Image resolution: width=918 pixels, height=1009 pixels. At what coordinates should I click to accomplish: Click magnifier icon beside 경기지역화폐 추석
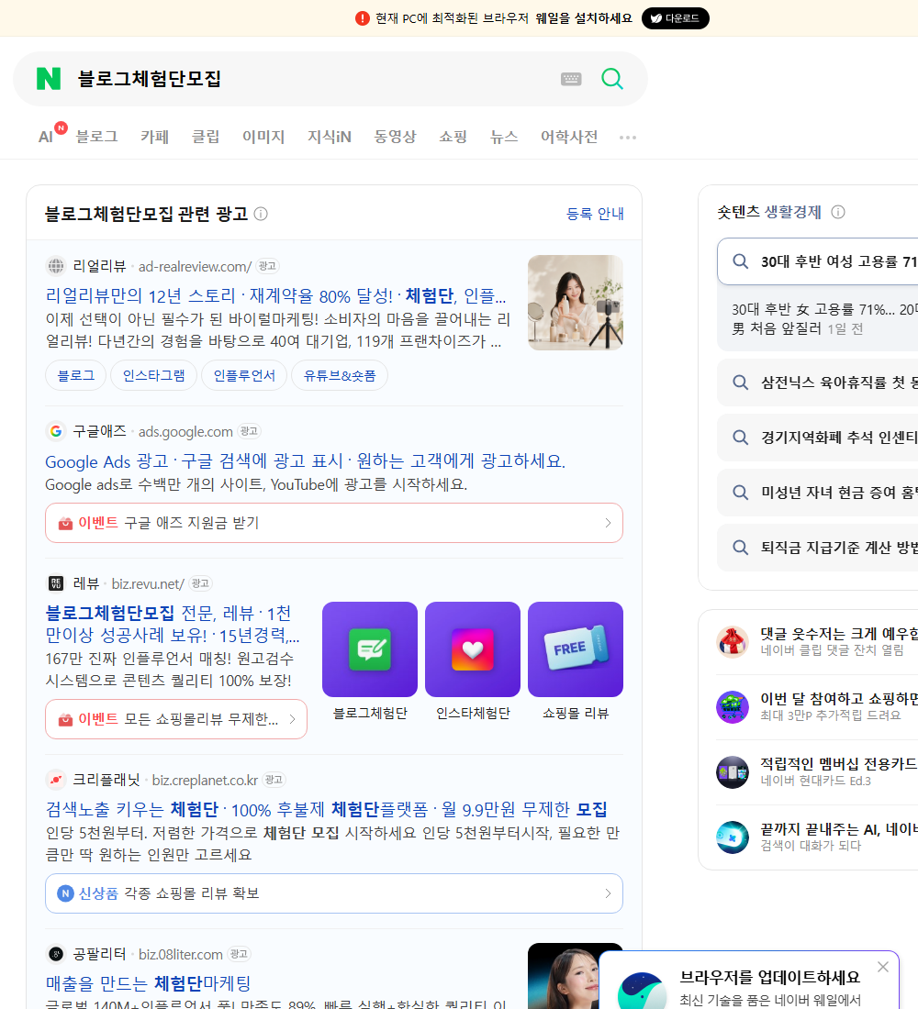[741, 438]
